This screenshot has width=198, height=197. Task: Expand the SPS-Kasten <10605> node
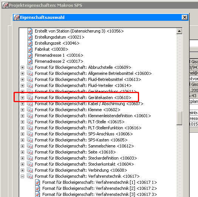tap(22, 140)
